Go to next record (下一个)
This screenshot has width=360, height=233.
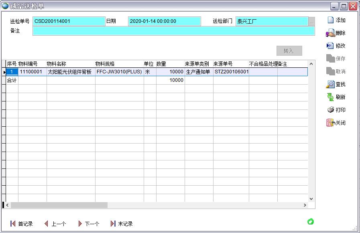(x=80, y=224)
